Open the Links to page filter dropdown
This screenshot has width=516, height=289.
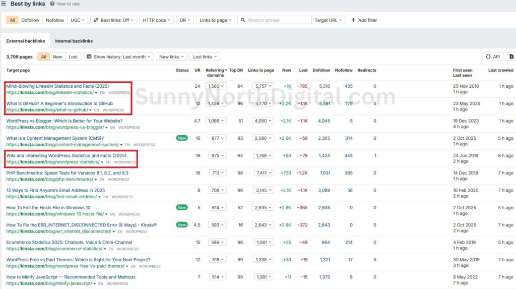[x=216, y=20]
